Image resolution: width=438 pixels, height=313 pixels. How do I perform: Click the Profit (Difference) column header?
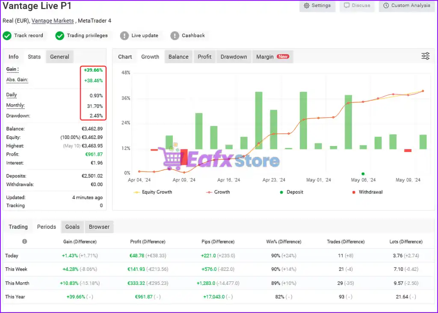pyautogui.click(x=148, y=242)
